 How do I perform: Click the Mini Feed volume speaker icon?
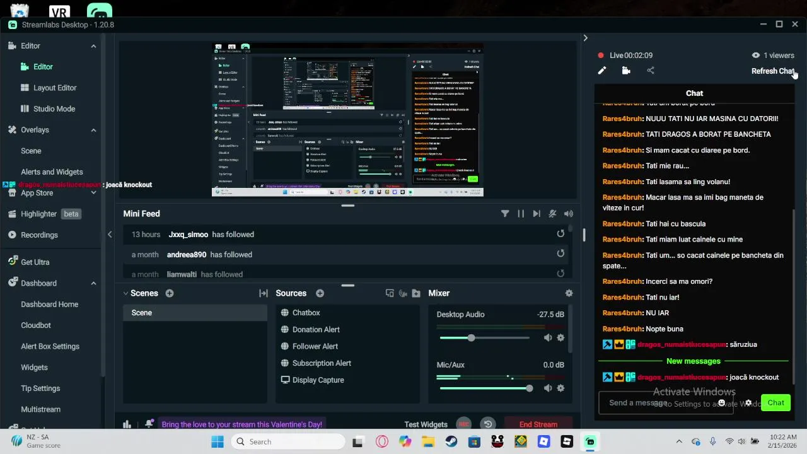pyautogui.click(x=569, y=214)
